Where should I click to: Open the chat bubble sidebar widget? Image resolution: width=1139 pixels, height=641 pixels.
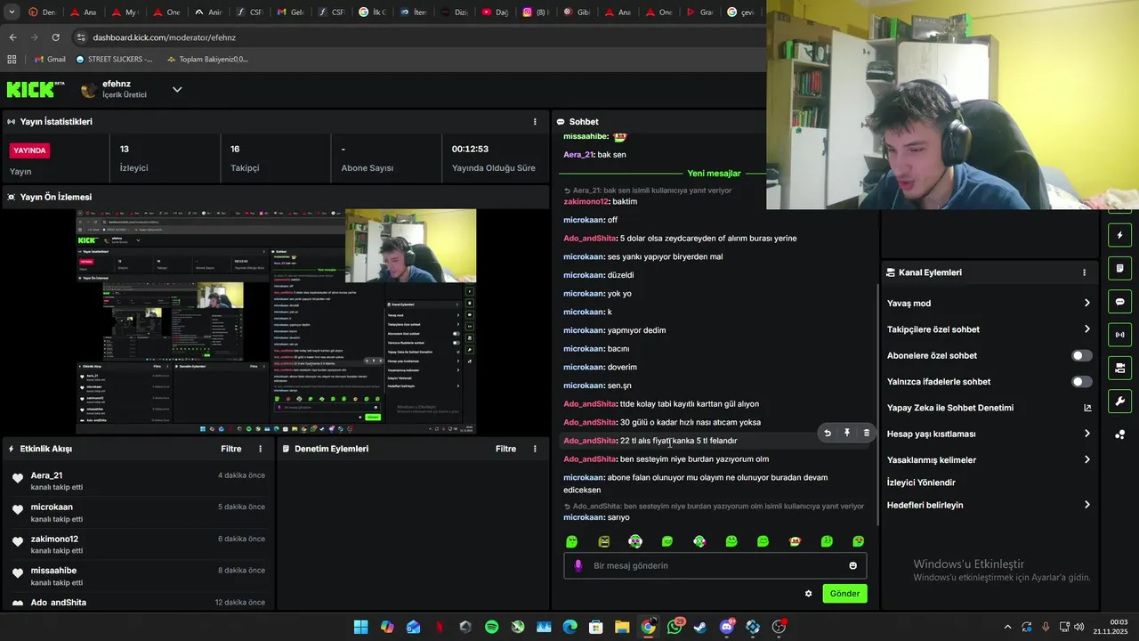tap(1119, 302)
